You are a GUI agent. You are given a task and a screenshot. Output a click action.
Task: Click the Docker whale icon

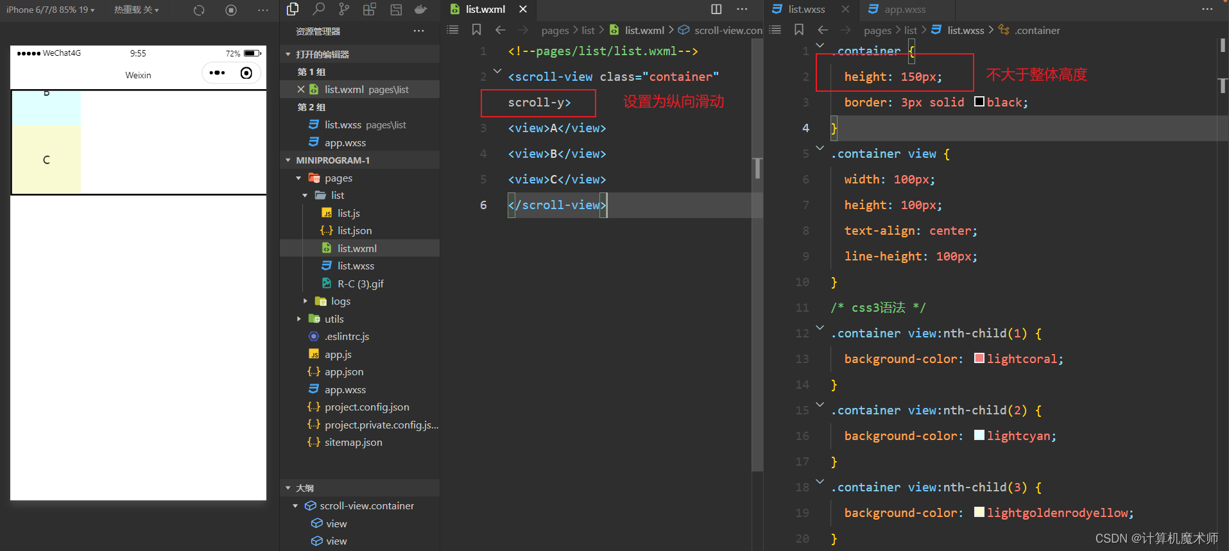pyautogui.click(x=421, y=9)
